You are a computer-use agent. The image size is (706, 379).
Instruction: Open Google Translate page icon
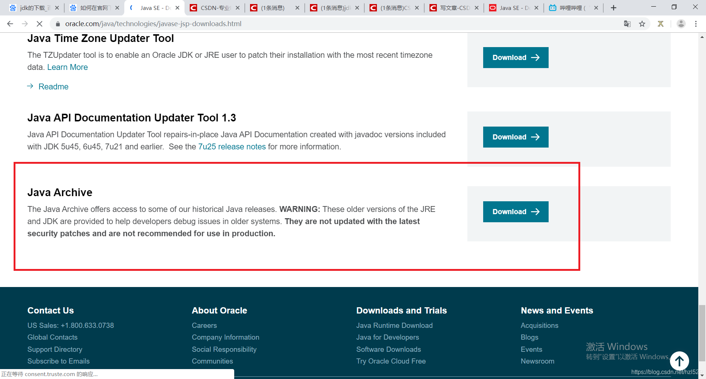click(627, 24)
